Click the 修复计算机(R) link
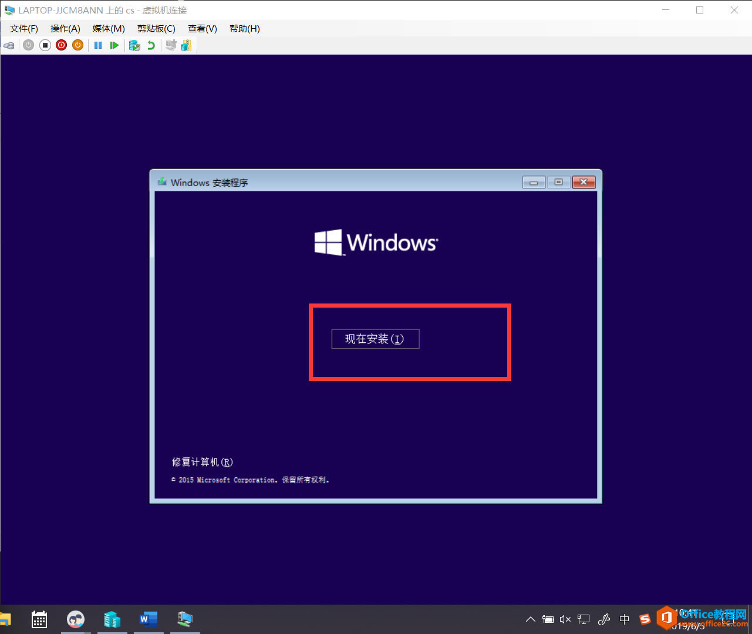Viewport: 752px width, 634px height. click(x=203, y=462)
